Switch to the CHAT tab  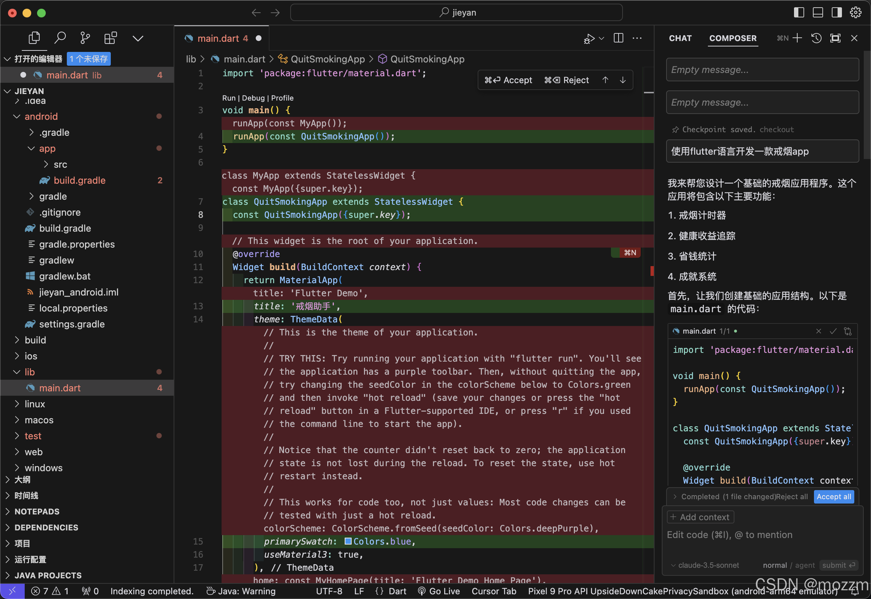pos(680,38)
